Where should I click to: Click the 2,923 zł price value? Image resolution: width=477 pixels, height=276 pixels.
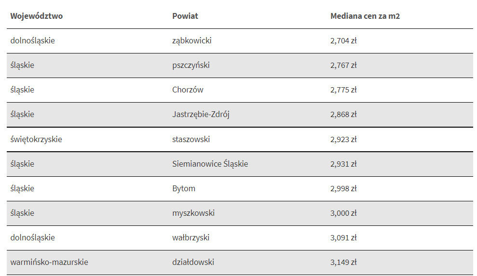click(x=343, y=139)
